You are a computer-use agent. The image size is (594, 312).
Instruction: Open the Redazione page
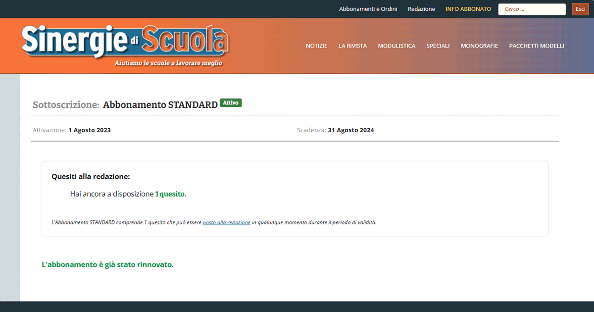coord(421,9)
